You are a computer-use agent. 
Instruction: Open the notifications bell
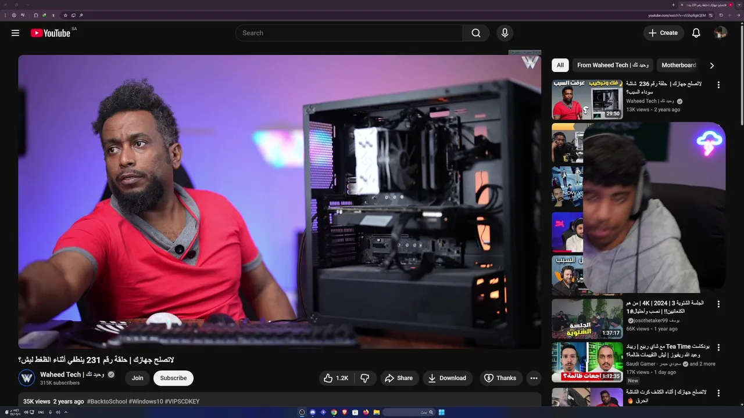[696, 33]
